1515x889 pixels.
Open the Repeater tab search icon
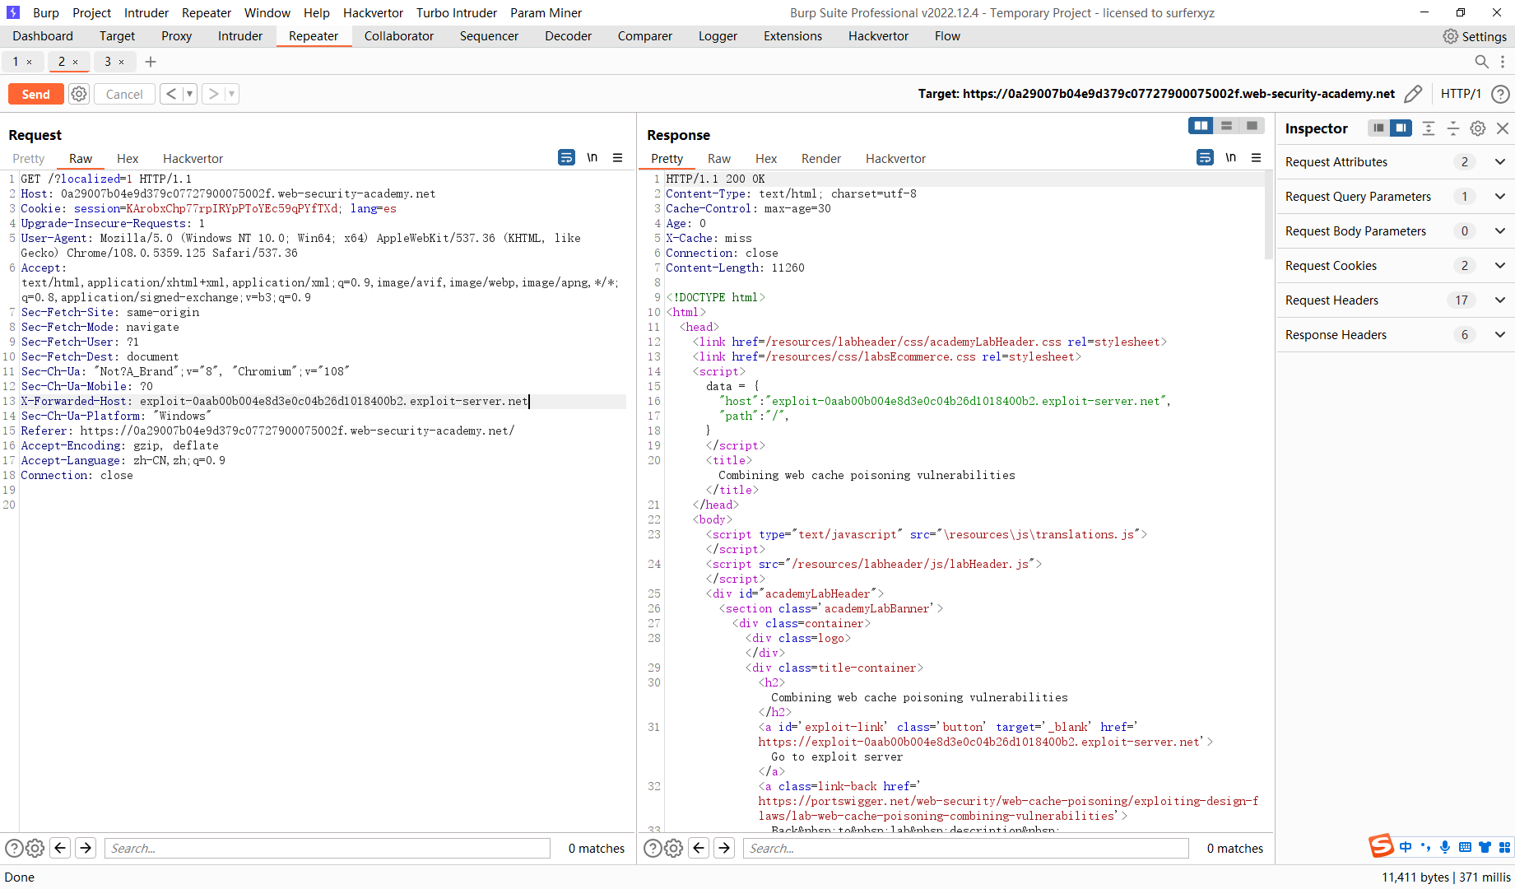coord(1481,62)
